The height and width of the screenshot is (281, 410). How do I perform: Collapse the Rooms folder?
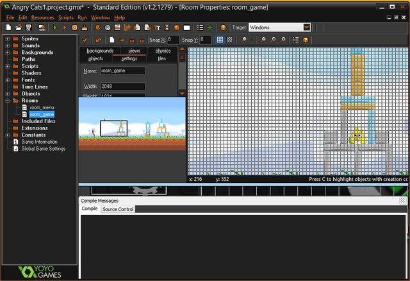pos(8,101)
